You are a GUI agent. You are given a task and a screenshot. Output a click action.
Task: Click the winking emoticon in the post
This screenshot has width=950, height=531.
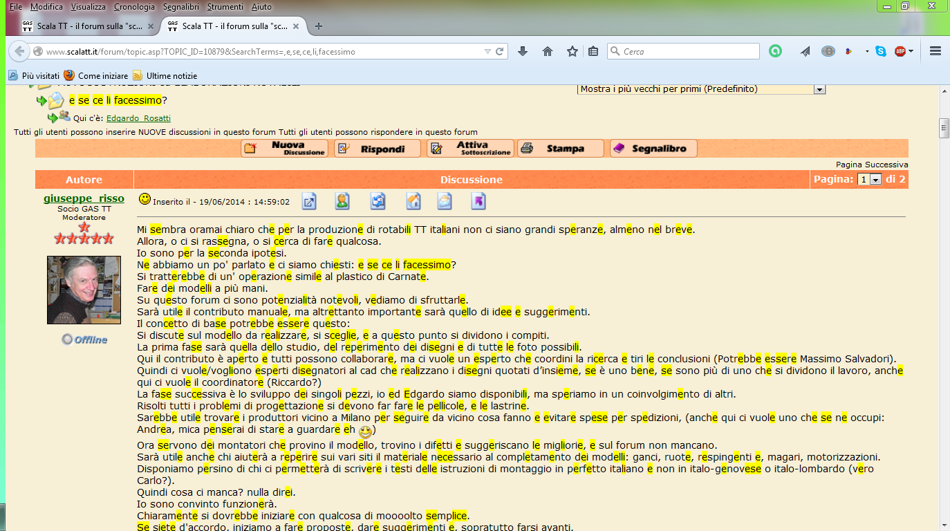(365, 432)
